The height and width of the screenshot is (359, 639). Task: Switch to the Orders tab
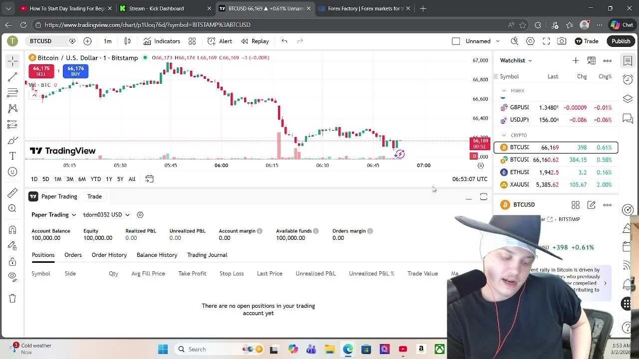tap(73, 255)
